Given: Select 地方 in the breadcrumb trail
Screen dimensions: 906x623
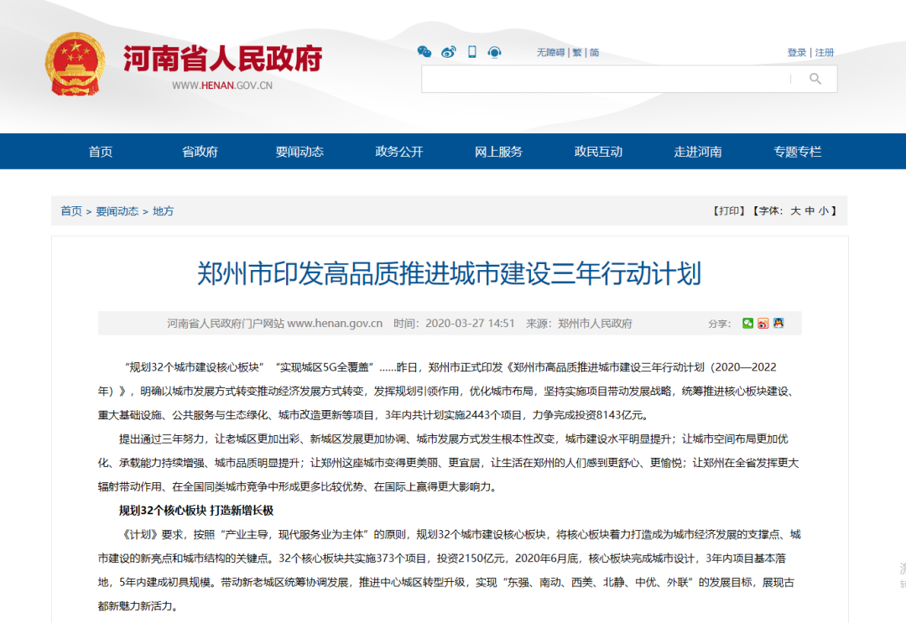Looking at the screenshot, I should (x=163, y=212).
